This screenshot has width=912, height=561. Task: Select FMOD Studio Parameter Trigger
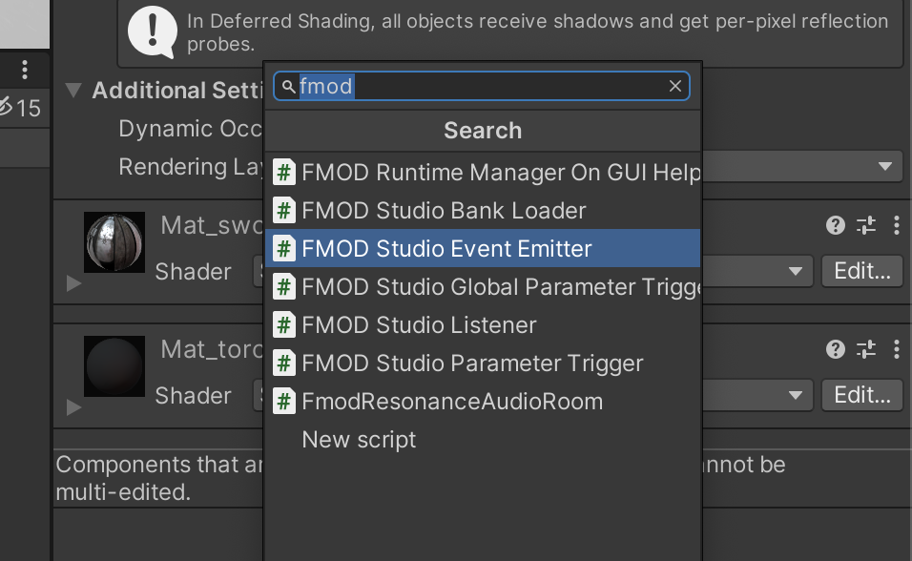click(x=483, y=364)
